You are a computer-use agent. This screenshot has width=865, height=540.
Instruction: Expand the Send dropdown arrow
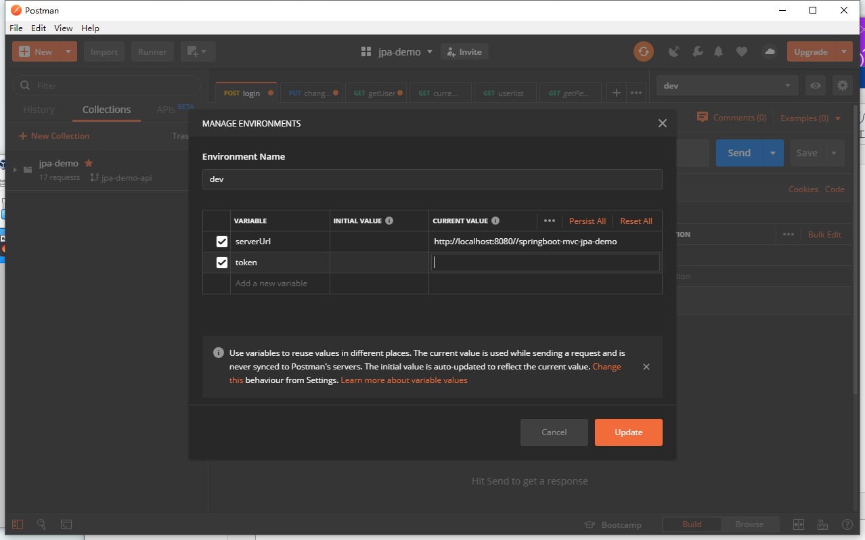click(773, 153)
